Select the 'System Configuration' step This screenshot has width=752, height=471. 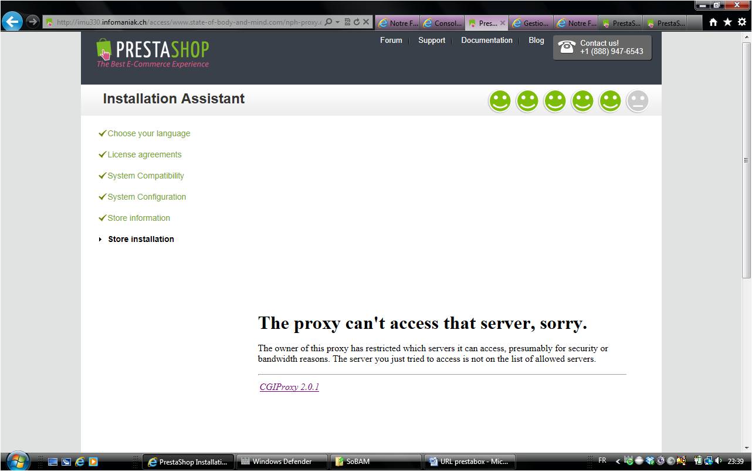(x=147, y=197)
